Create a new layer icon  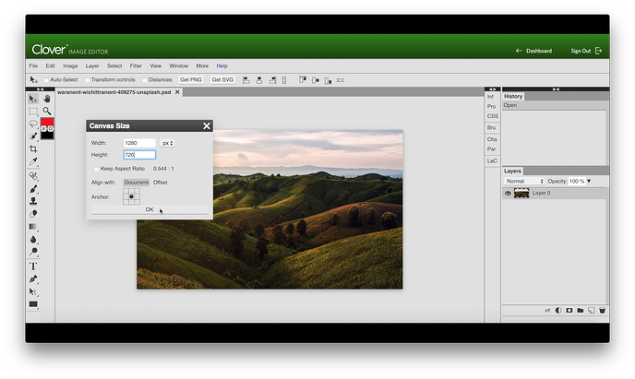pos(592,310)
